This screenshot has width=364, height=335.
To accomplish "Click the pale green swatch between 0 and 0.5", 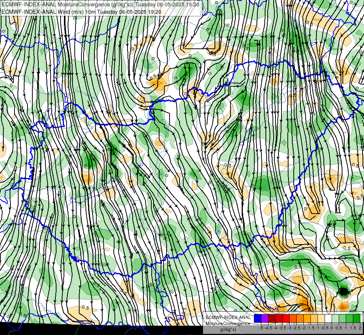I will click(x=335, y=318).
